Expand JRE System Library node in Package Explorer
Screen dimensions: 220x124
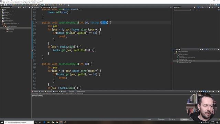click(x=2, y=23)
